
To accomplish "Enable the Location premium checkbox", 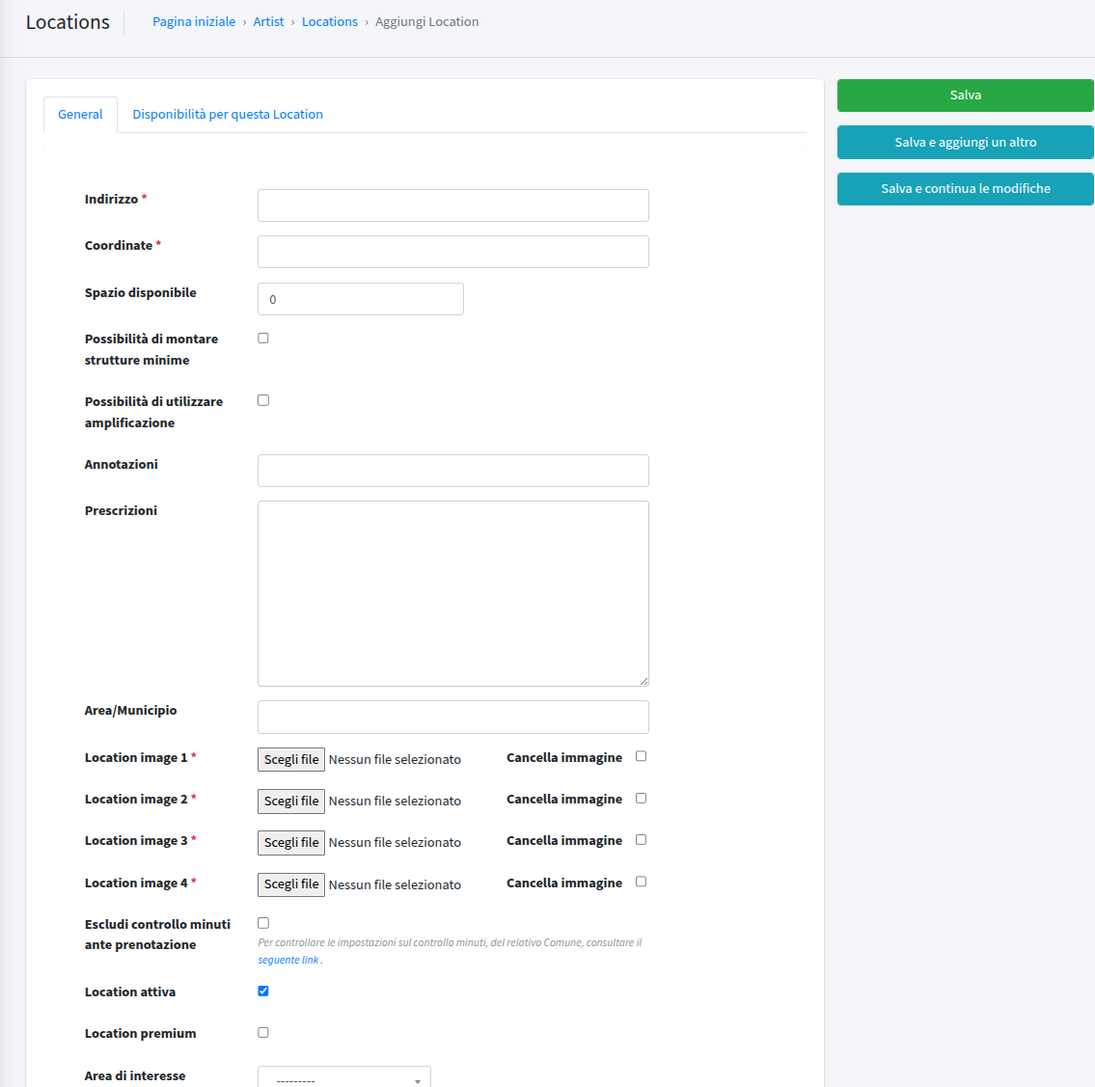I will click(263, 1033).
